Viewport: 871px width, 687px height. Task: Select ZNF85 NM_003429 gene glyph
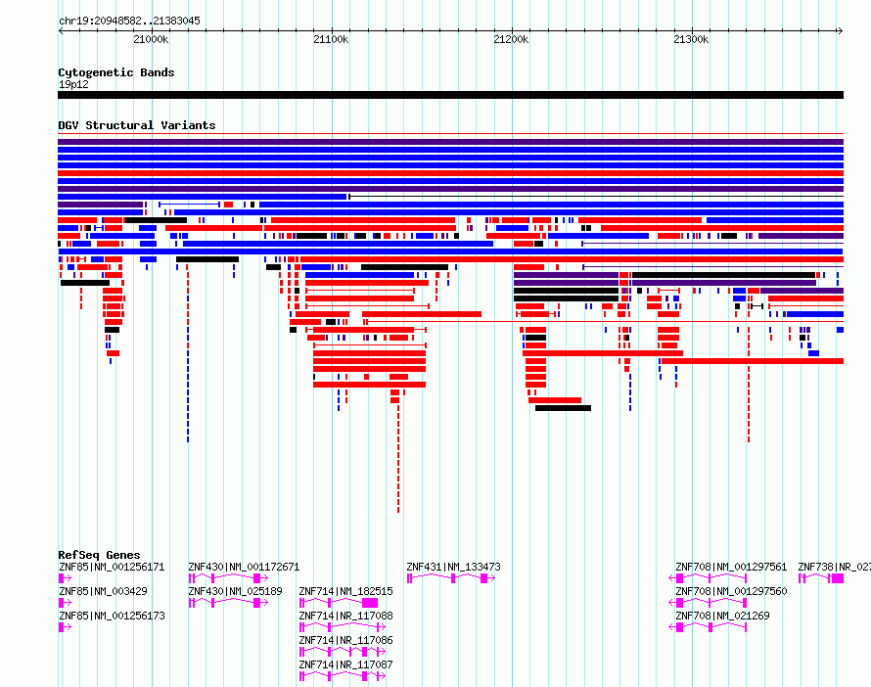coord(65,603)
